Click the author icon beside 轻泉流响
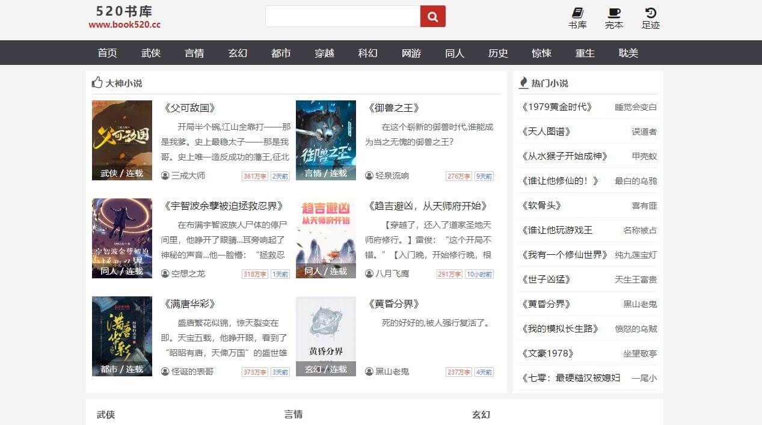Viewport: 762px width, 425px height. [369, 176]
